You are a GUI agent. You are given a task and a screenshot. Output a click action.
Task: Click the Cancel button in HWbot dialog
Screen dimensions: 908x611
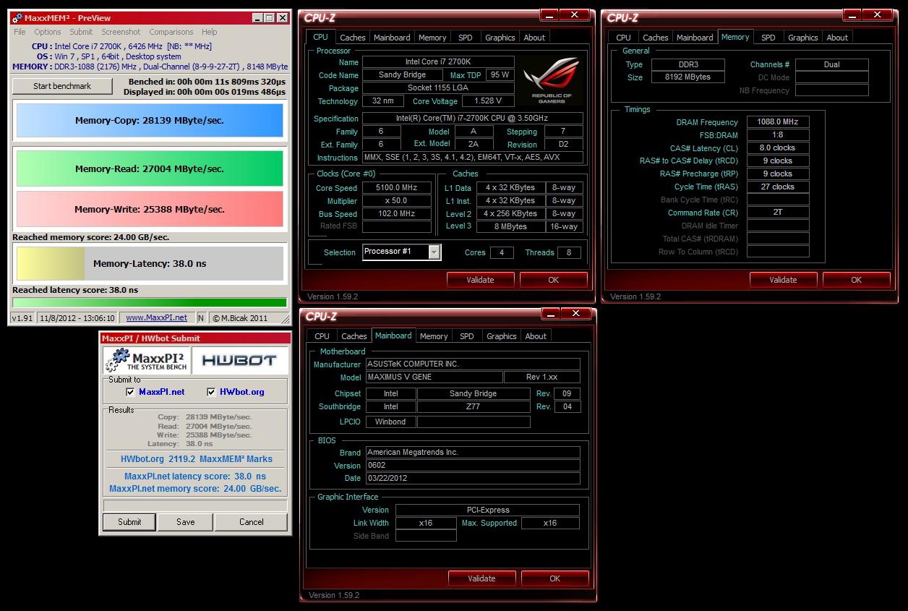(x=252, y=522)
